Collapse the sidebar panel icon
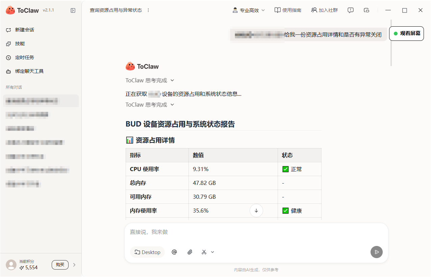 [x=73, y=10]
